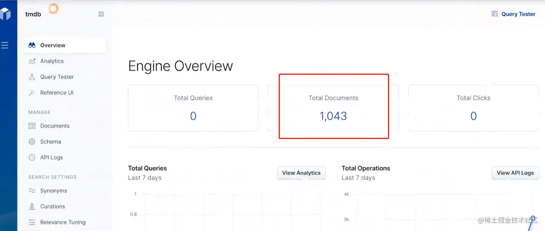The width and height of the screenshot is (545, 231).
Task: Open the app grid icon beside tmdb
Action: pos(101,14)
